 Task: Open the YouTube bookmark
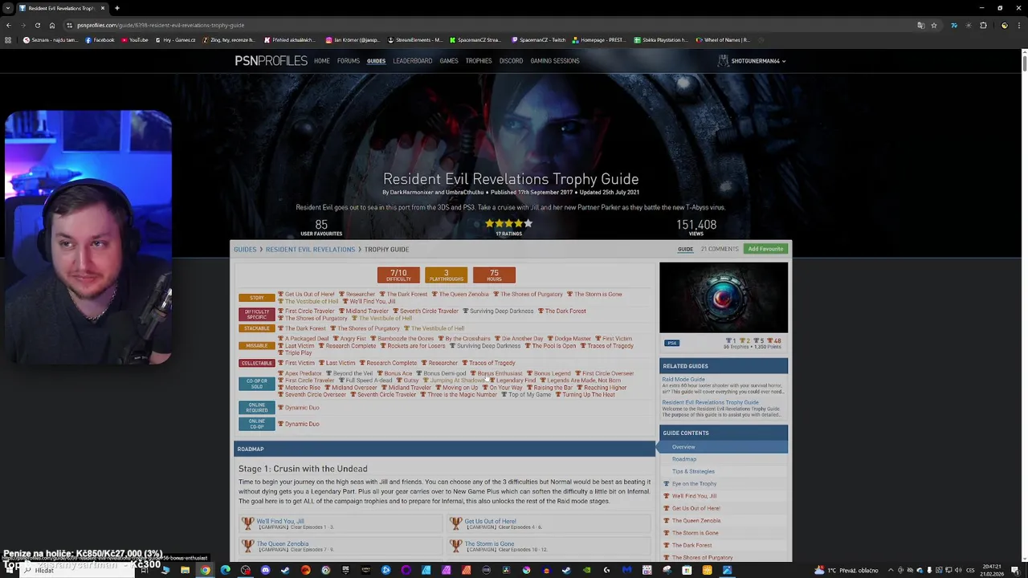[x=134, y=39]
